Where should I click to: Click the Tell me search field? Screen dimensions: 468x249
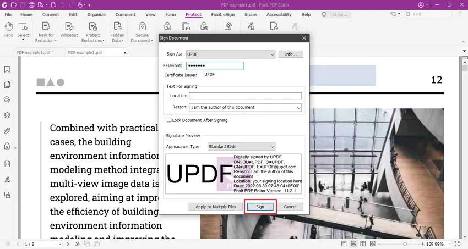[x=336, y=14]
